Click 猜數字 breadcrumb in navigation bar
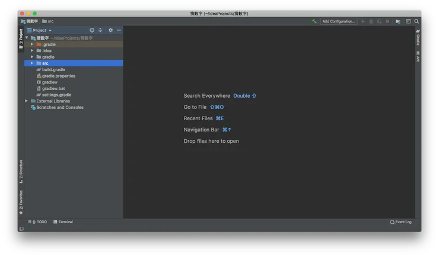The height and width of the screenshot is (257, 439). [30, 21]
